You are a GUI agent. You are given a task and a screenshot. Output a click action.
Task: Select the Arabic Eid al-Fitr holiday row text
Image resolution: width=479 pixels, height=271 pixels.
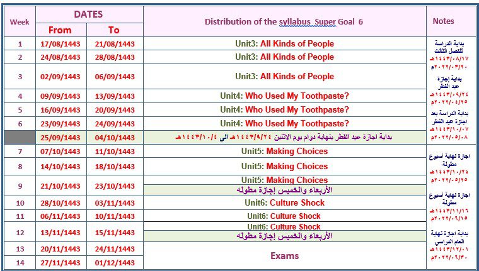284,138
